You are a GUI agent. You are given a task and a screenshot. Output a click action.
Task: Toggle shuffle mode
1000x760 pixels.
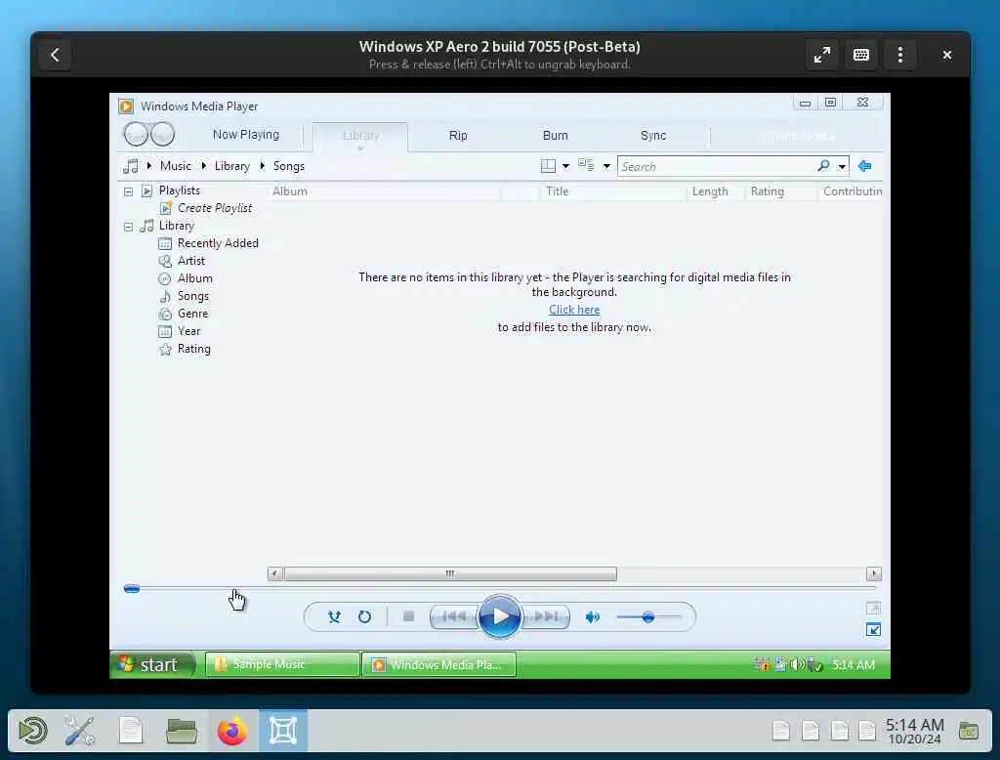click(334, 616)
